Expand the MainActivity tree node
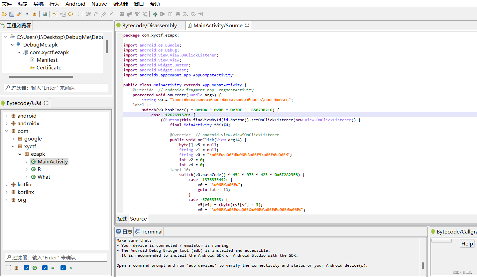477x277 pixels. click(x=27, y=161)
